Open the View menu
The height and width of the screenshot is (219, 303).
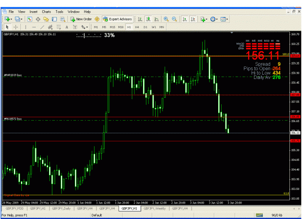tap(21, 12)
